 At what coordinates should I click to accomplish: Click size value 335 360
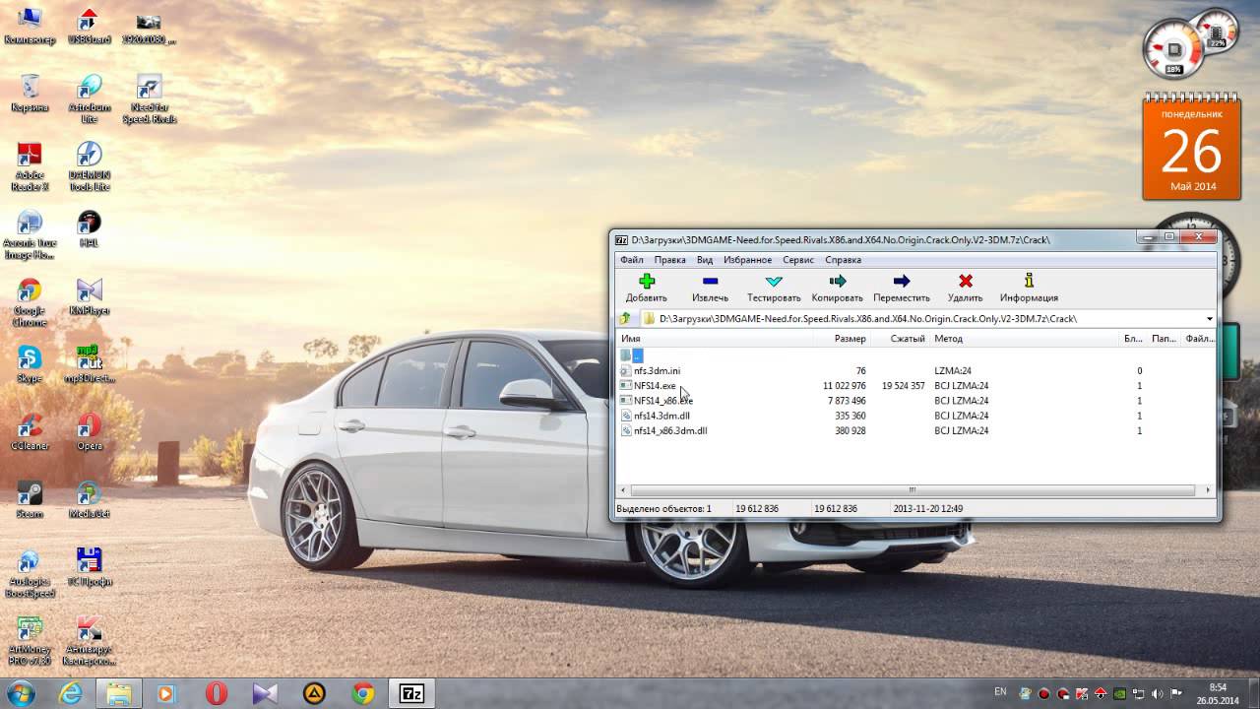click(x=850, y=416)
